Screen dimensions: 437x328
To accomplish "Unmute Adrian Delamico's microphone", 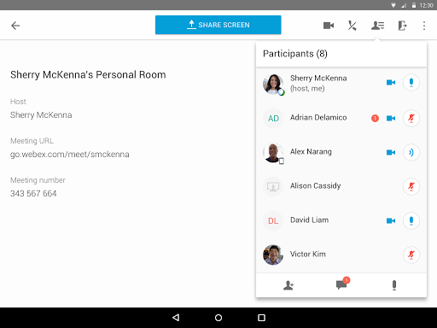I will pyautogui.click(x=411, y=118).
